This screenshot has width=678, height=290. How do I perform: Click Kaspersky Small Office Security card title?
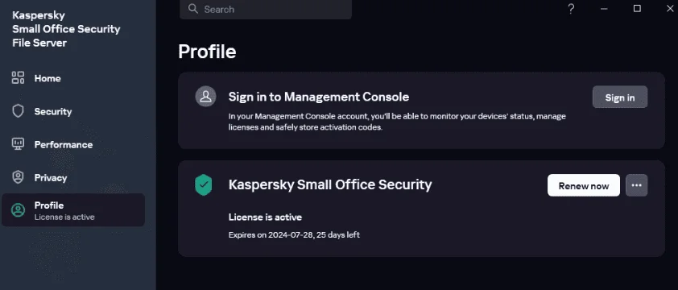point(330,184)
